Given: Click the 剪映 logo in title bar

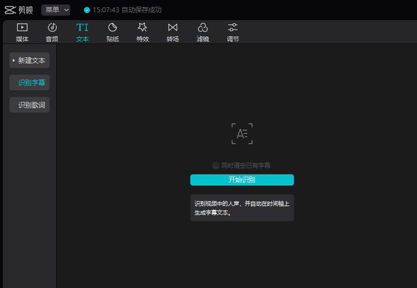Looking at the screenshot, I should point(18,10).
